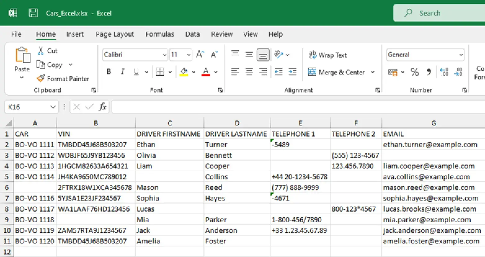Screen dimensions: 485x257
Task: Select Bottom Align icon
Action: coord(263,55)
